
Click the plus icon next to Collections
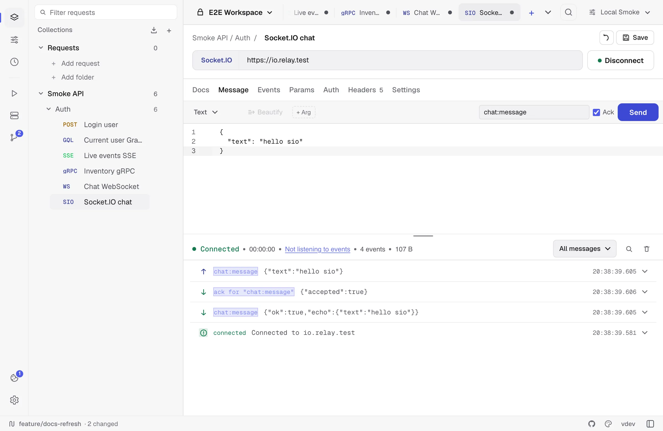[169, 31]
